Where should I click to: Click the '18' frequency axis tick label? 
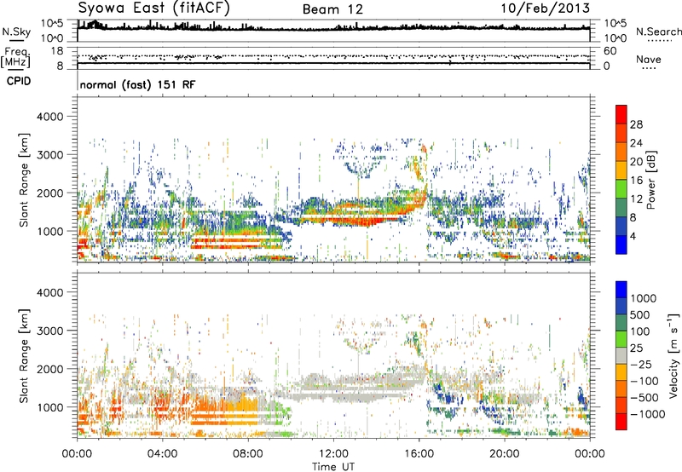(x=56, y=51)
